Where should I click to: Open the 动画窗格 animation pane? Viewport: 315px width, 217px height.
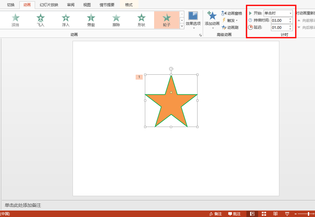[x=232, y=13]
